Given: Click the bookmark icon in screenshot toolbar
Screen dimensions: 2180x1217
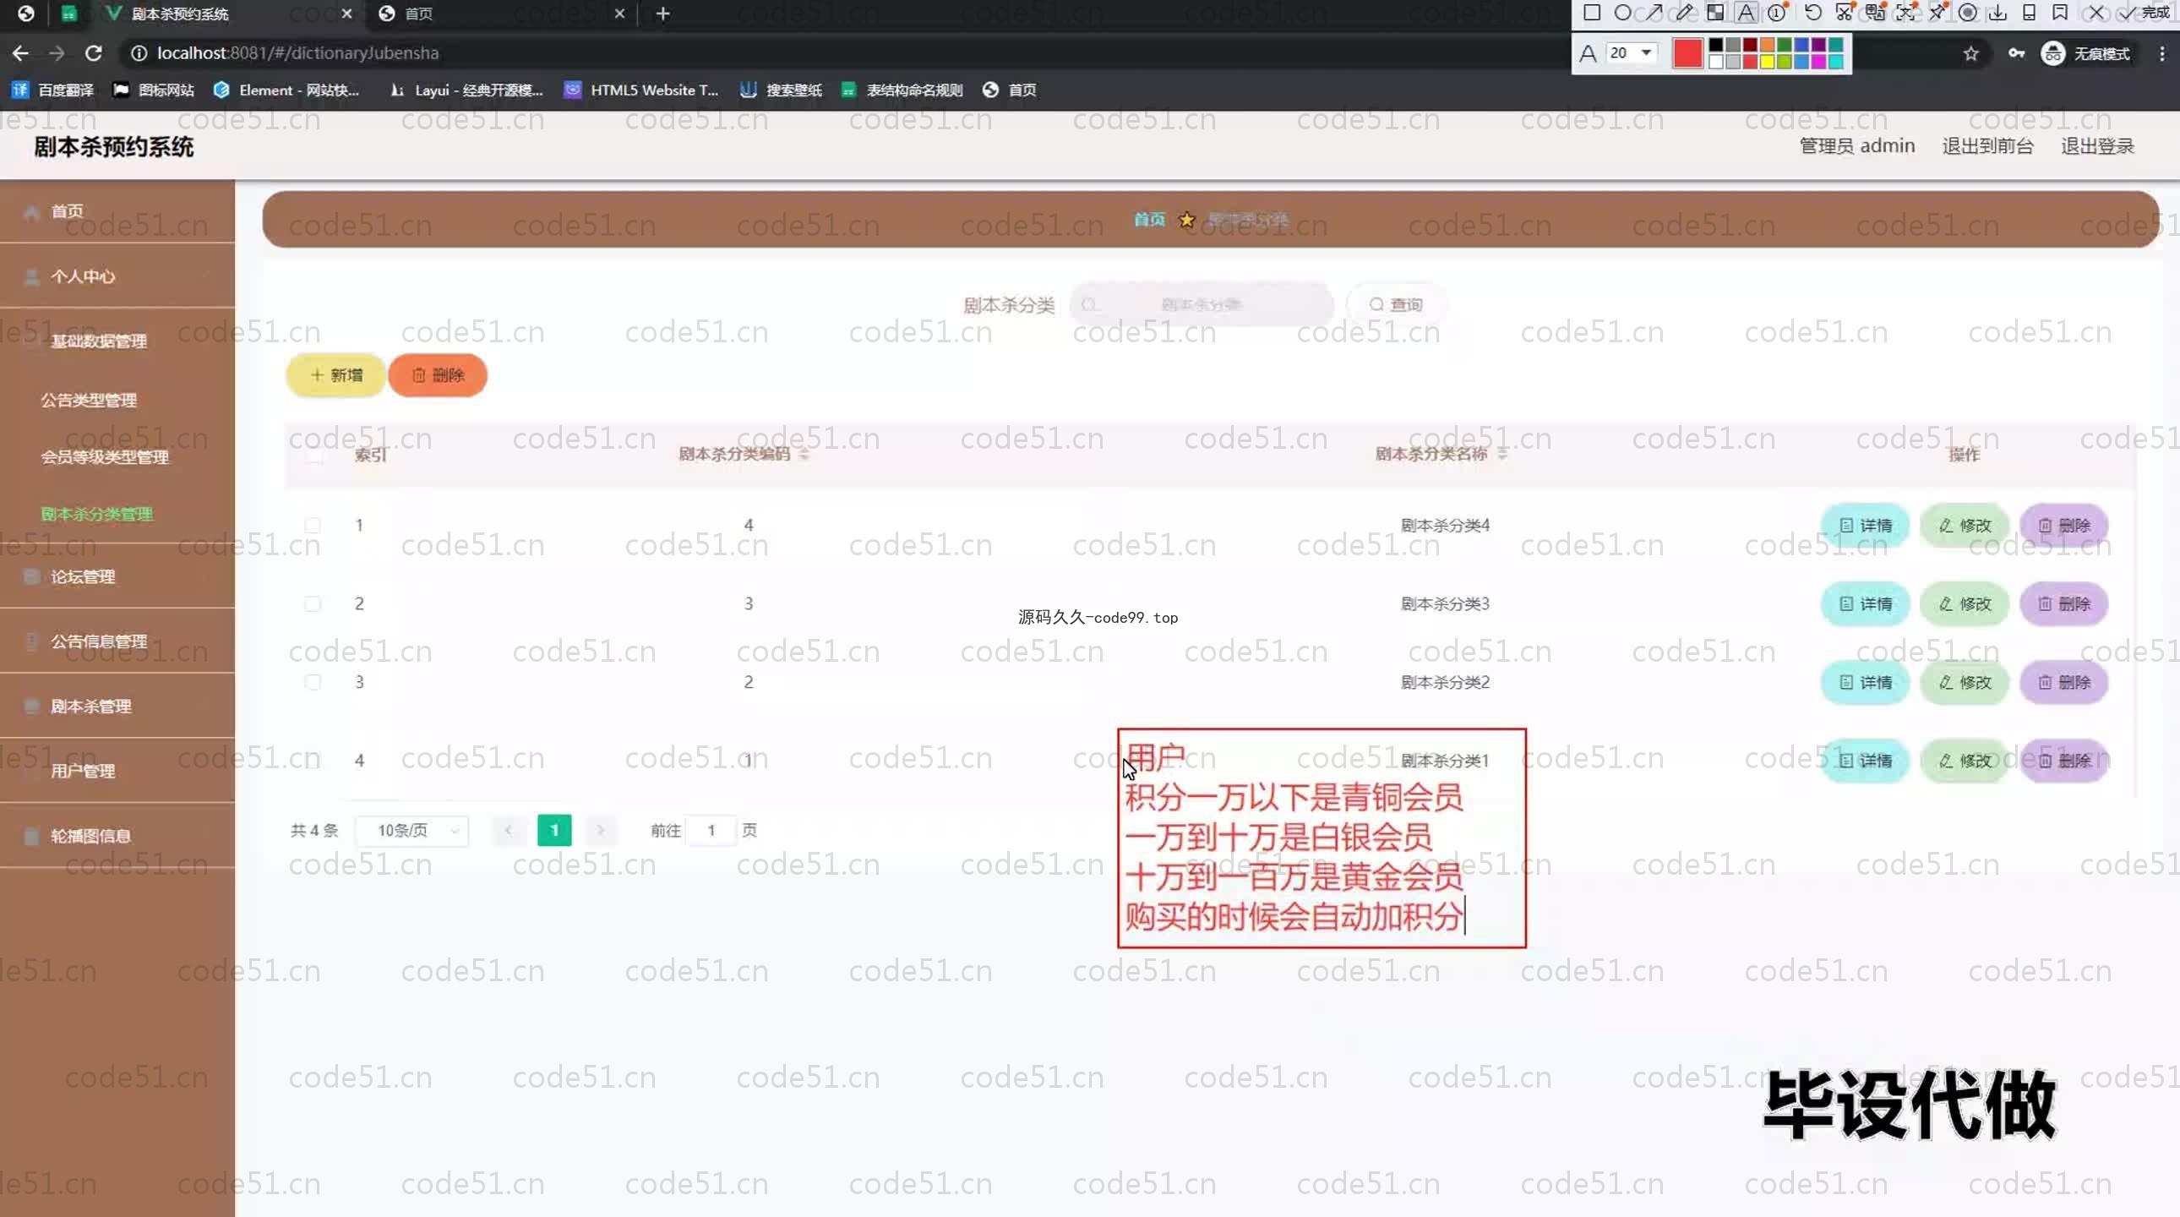Looking at the screenshot, I should pyautogui.click(x=2060, y=13).
